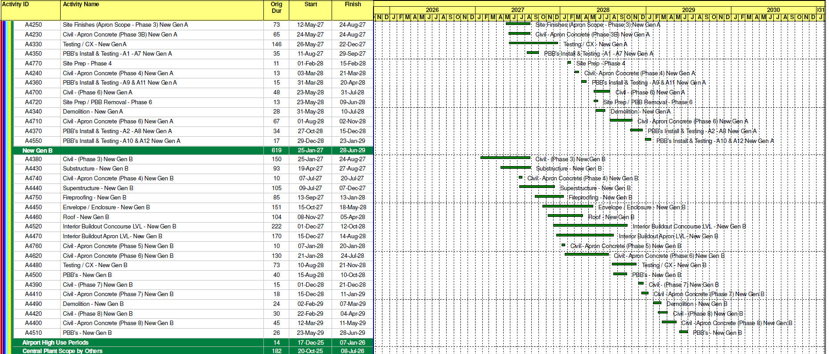The height and width of the screenshot is (354, 829).
Task: Expand Central Plant Scope by Others group
Action: [62, 351]
